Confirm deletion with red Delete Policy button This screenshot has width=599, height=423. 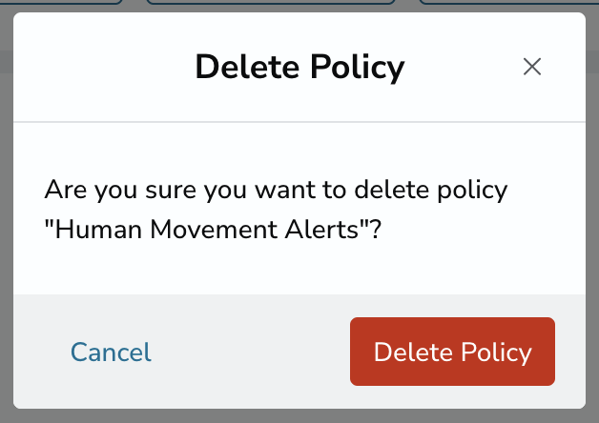pyautogui.click(x=452, y=352)
